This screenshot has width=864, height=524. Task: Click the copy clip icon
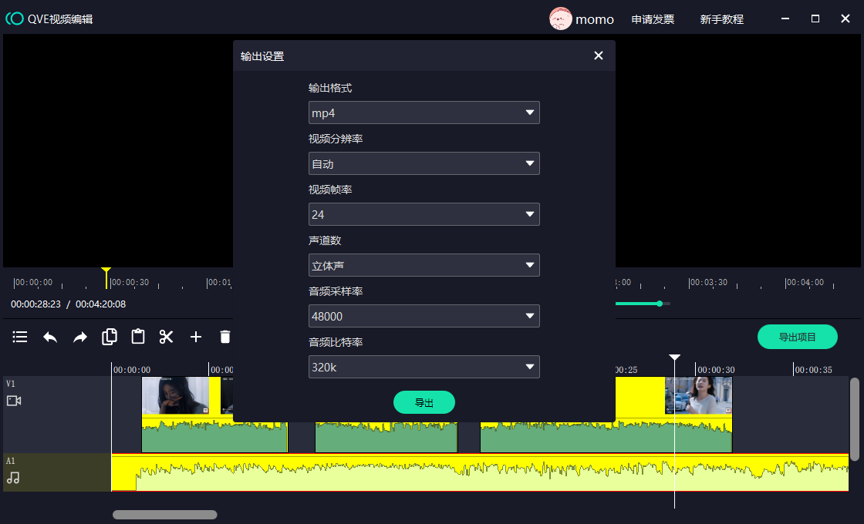(110, 337)
